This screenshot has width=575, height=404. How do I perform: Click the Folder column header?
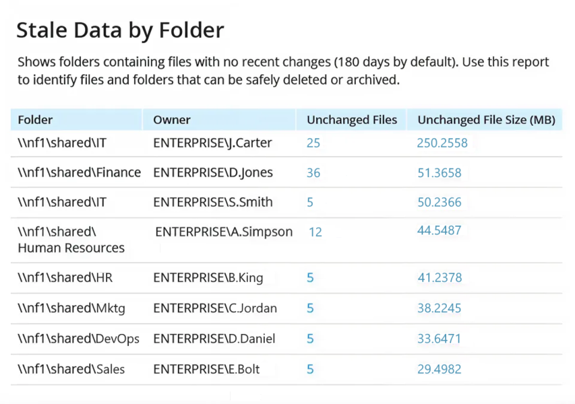[35, 120]
